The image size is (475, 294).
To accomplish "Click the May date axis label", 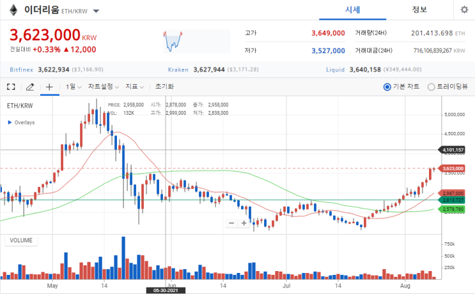I will 52,286.
